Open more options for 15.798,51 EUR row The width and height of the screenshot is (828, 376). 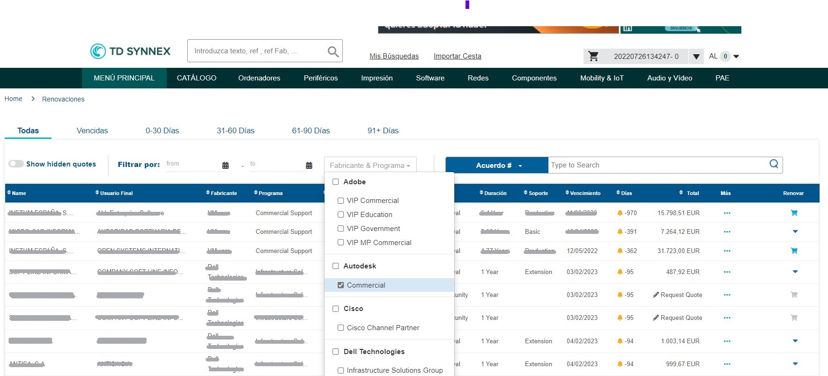(727, 213)
